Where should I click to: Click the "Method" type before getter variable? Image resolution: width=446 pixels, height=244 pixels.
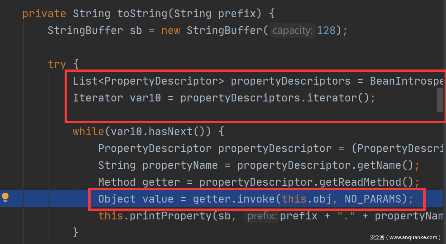coord(117,182)
